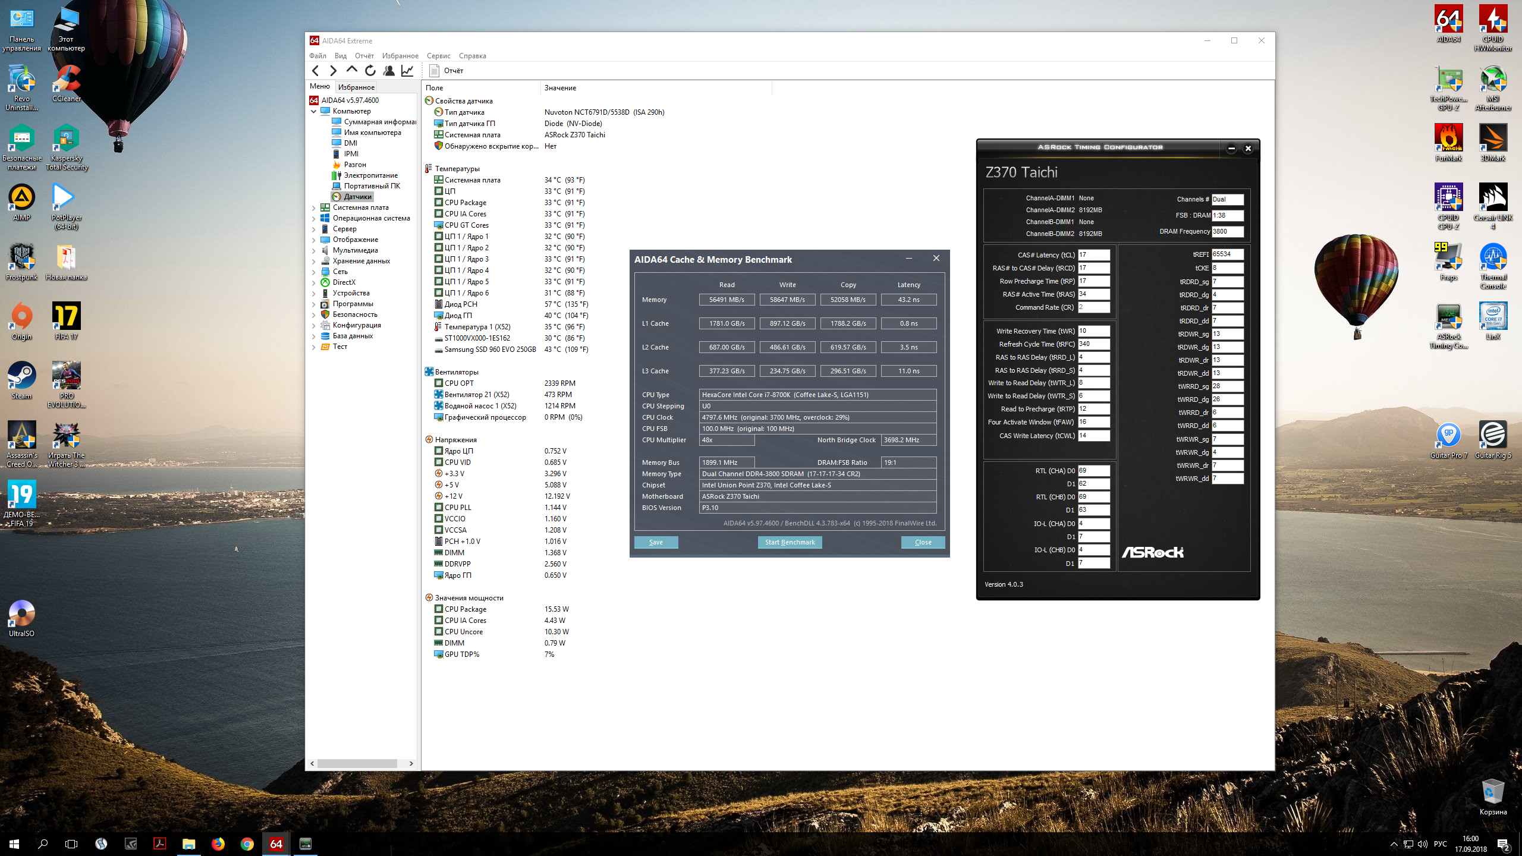
Task: Collapse the Компьютер tree node
Action: 314,111
